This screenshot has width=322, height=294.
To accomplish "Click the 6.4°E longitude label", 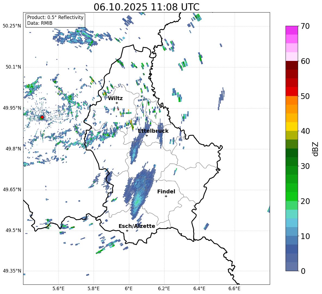I will pyautogui.click(x=199, y=289).
